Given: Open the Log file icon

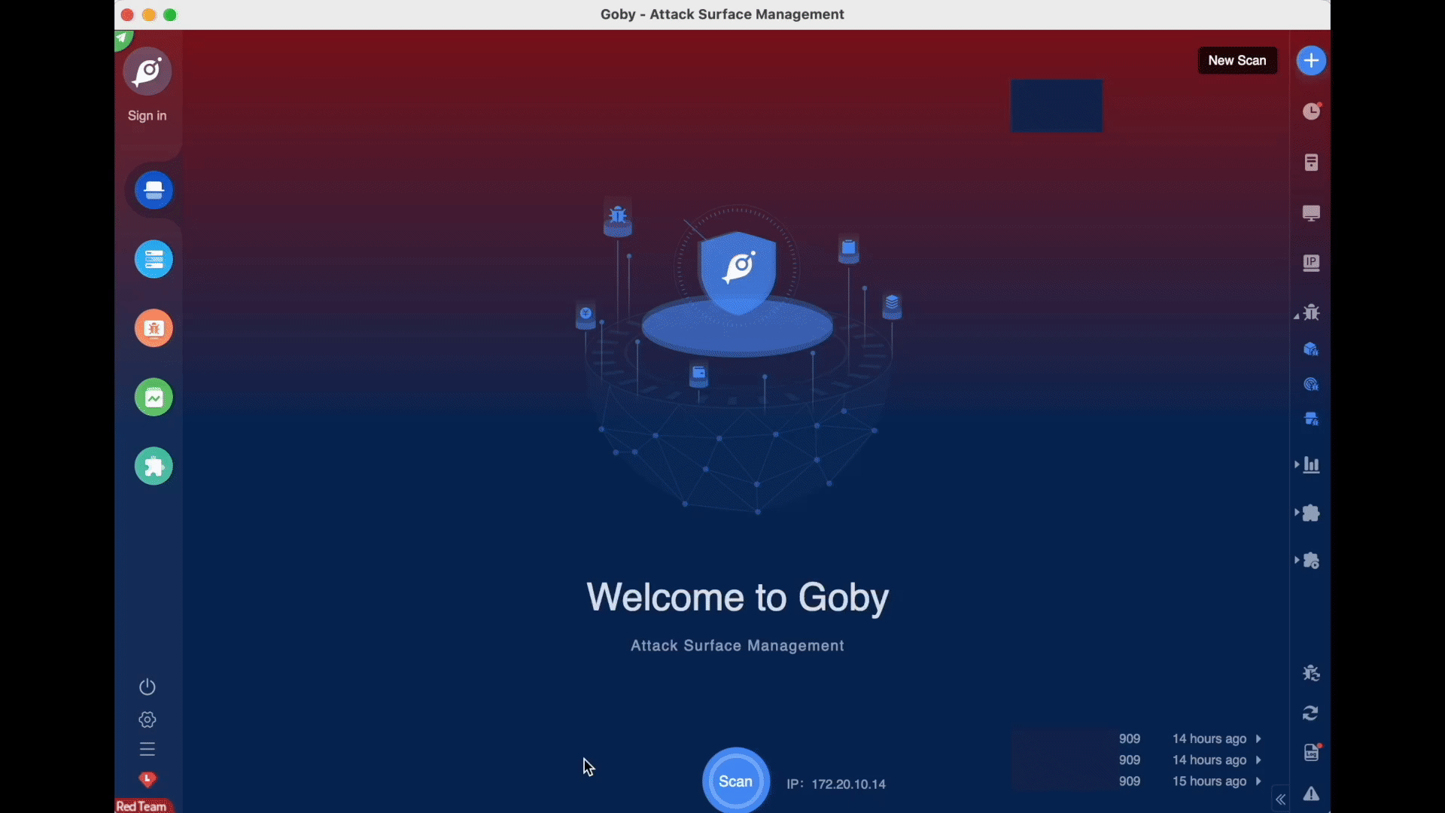Looking at the screenshot, I should [1311, 752].
